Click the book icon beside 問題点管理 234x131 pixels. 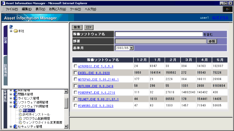(15, 94)
